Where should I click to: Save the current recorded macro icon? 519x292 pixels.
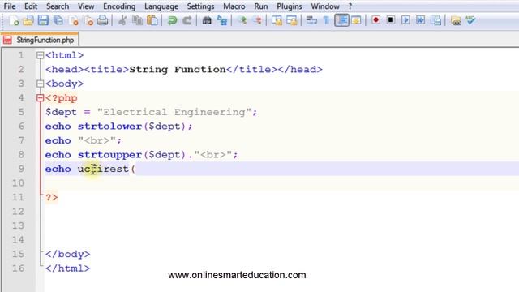tap(436, 20)
